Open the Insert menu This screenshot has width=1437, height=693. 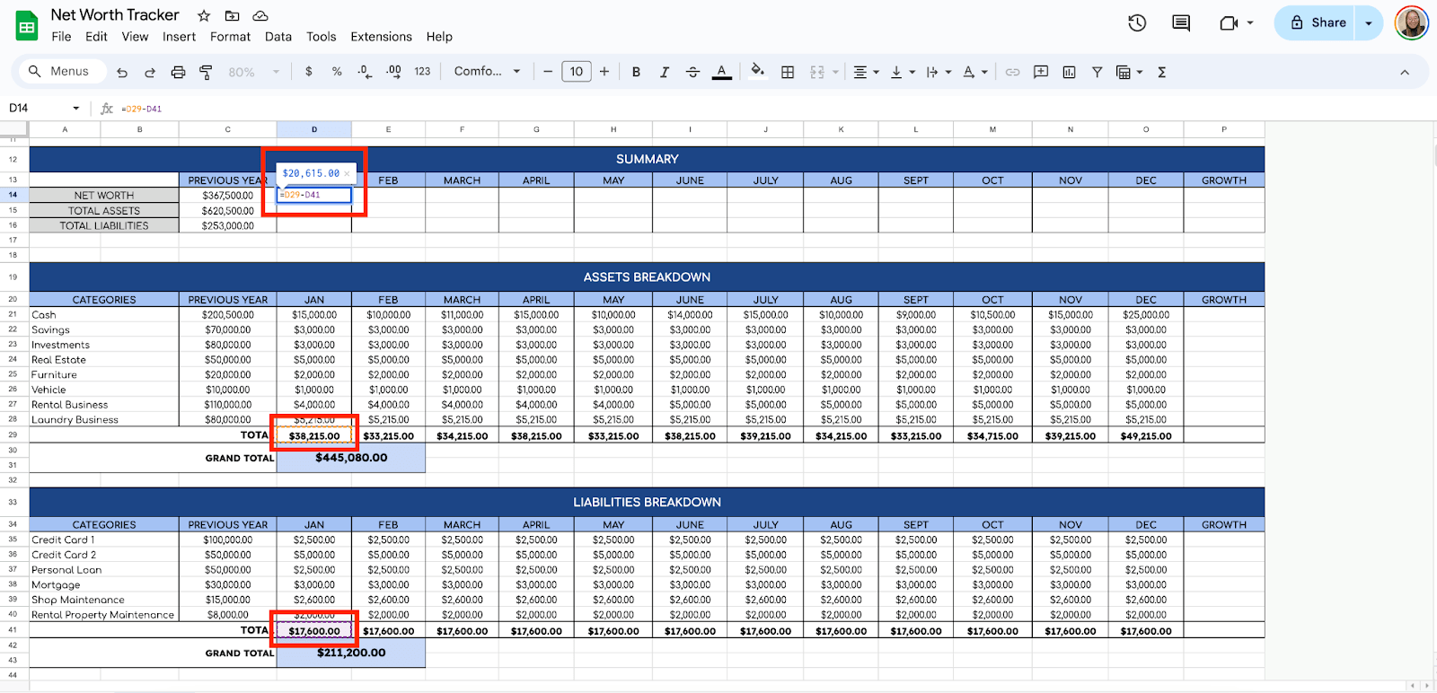pyautogui.click(x=179, y=37)
